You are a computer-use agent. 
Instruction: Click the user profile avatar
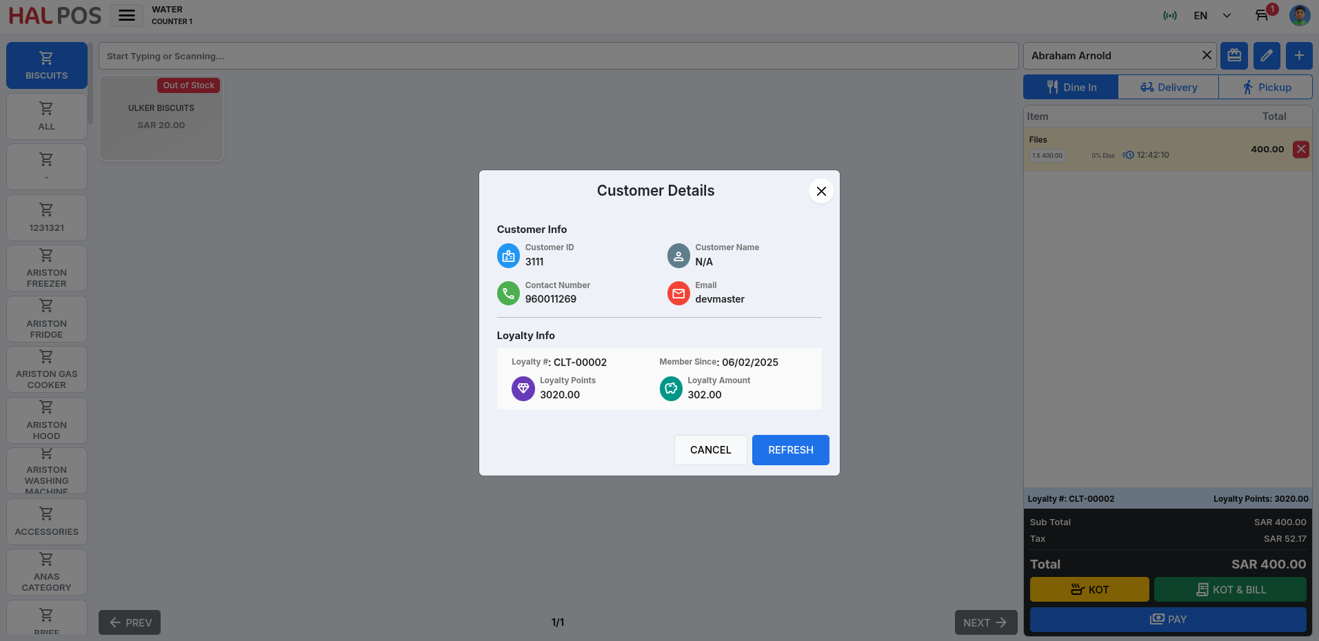[1299, 15]
